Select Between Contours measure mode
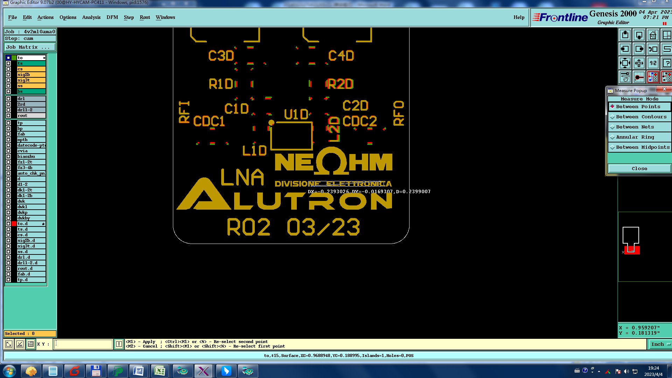Screen dimensions: 672x378 click(639, 117)
